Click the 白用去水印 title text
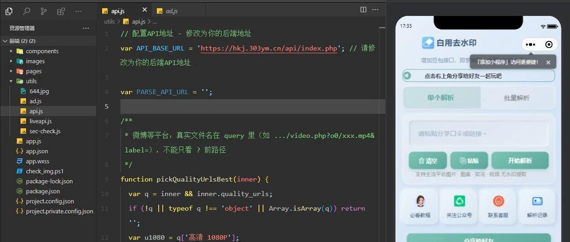Screen dimensions: 570x242 click(456, 43)
